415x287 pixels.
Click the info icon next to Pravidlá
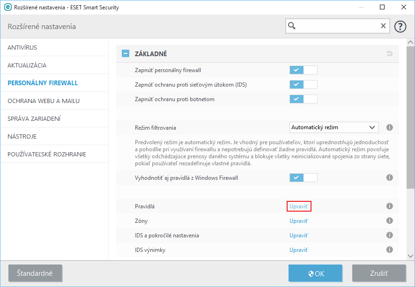coord(389,206)
